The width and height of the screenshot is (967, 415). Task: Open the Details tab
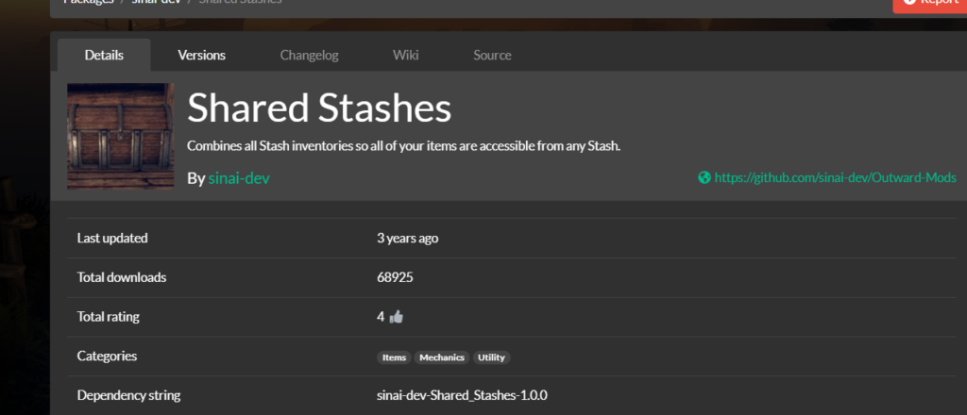(104, 55)
